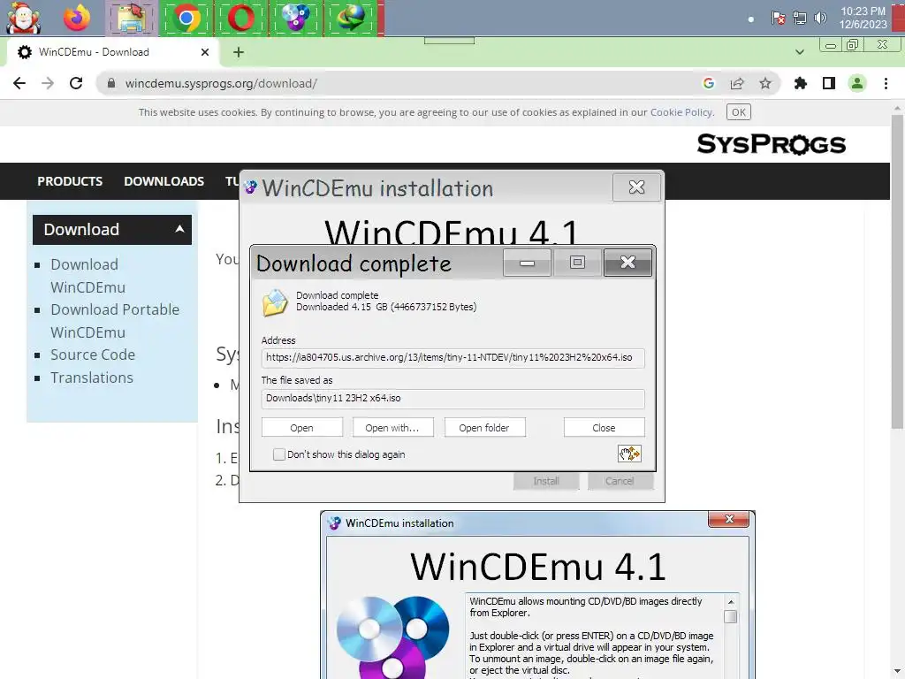Open the Cookie Policy link
905x679 pixels.
coord(681,112)
